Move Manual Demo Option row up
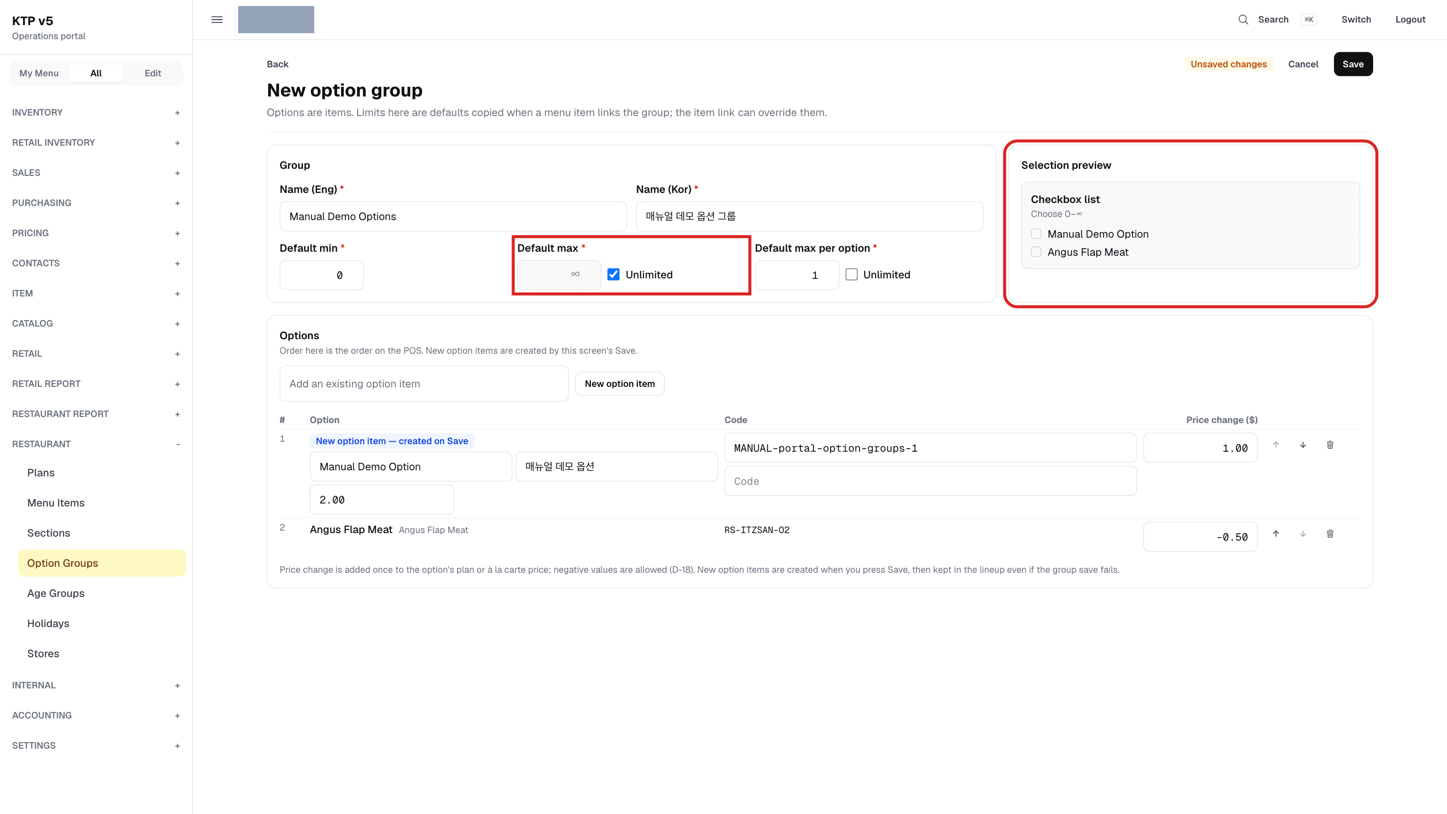Image resolution: width=1447 pixels, height=814 pixels. pos(1276,445)
